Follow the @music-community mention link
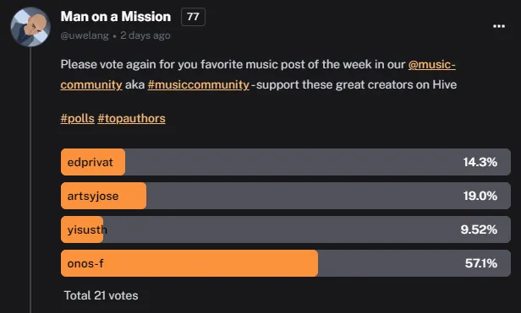This screenshot has width=521, height=313. [258, 74]
